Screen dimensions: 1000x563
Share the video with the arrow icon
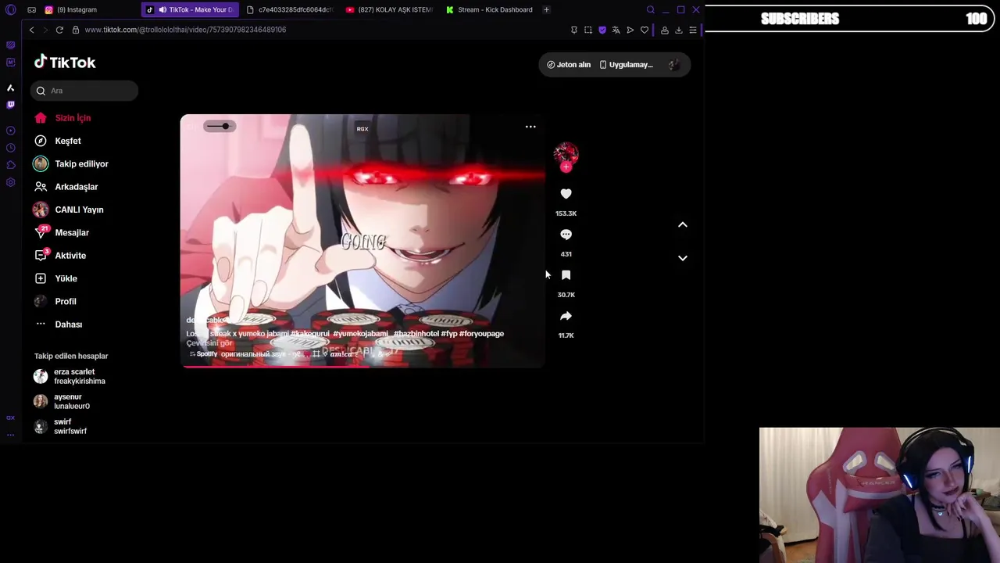(x=566, y=316)
